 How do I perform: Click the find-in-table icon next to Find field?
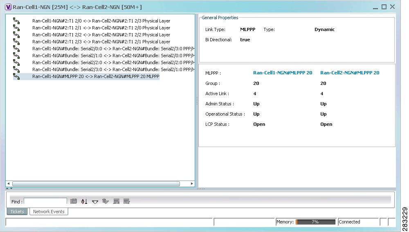(x=74, y=201)
